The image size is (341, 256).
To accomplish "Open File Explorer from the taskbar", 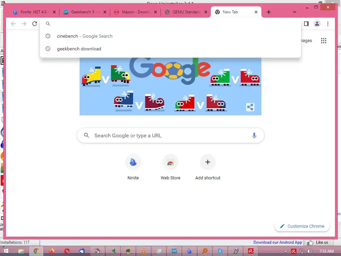I will (21, 251).
